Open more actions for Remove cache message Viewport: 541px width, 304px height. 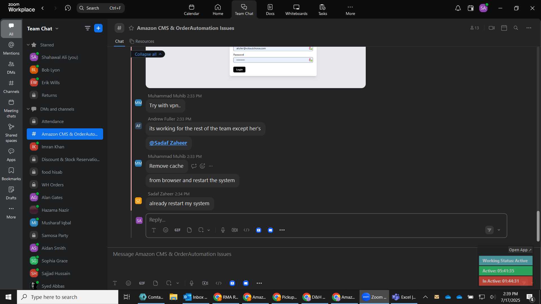211,166
